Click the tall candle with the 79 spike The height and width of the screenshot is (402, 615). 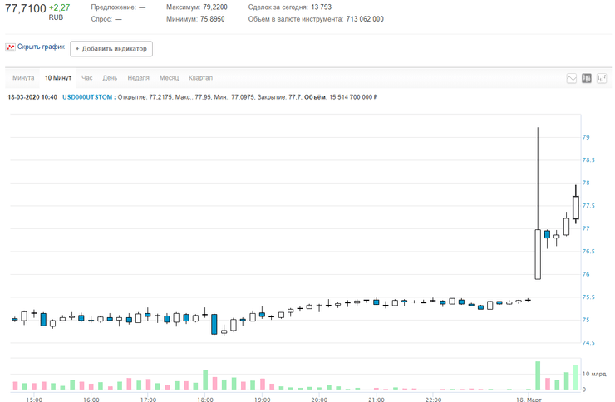(538, 253)
